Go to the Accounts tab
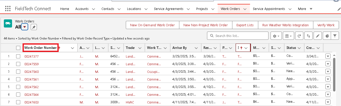Image resolution: width=341 pixels, height=106 pixels. (x=82, y=9)
